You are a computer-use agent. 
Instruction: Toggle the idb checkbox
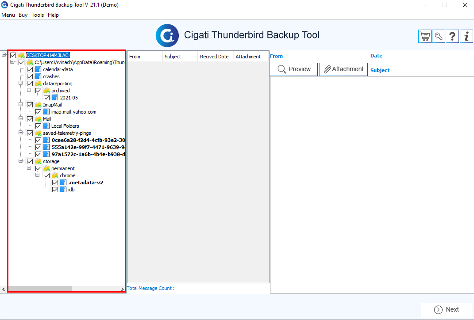coord(55,190)
